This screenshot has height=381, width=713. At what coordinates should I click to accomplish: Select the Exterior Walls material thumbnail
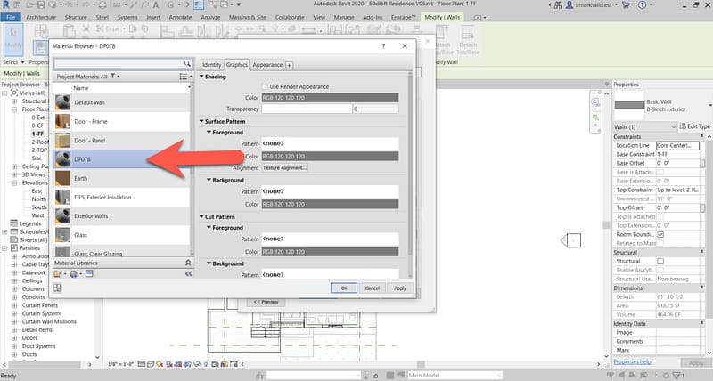coord(63,215)
